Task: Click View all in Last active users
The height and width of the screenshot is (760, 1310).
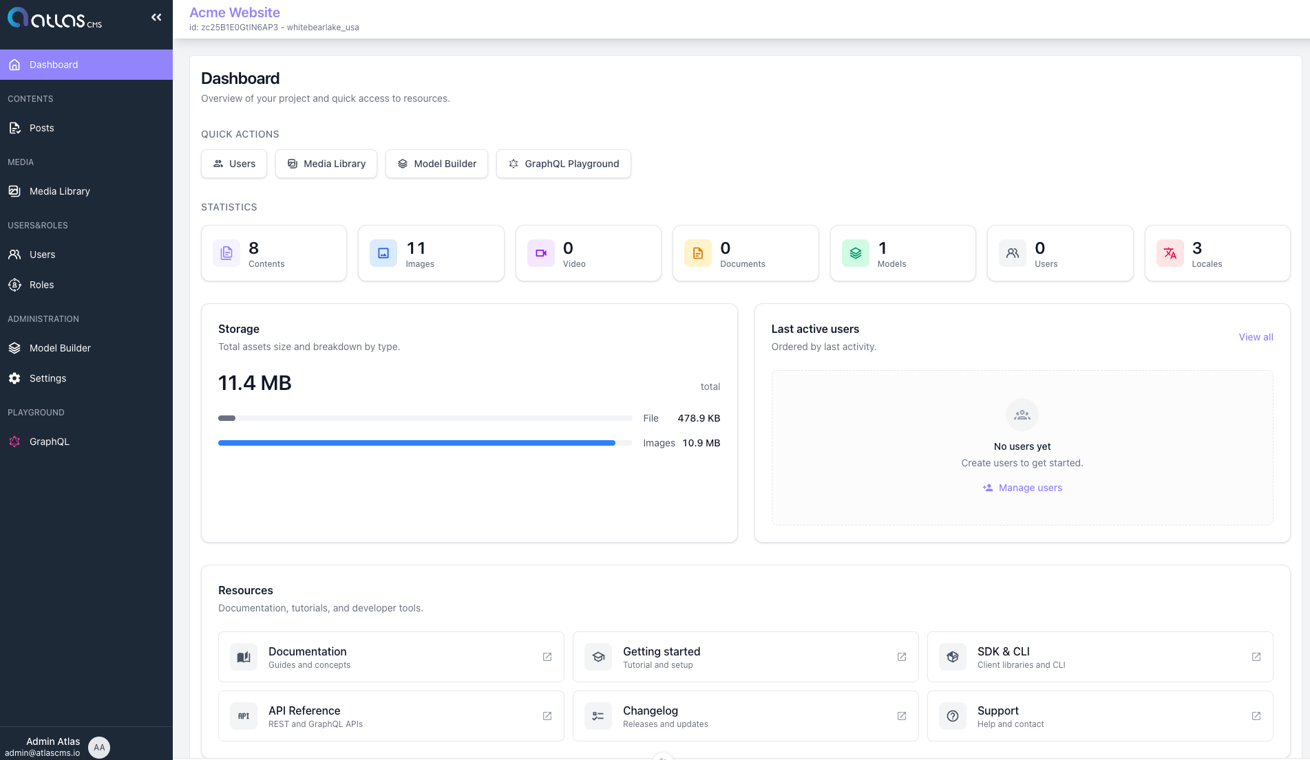Action: pyautogui.click(x=1256, y=337)
